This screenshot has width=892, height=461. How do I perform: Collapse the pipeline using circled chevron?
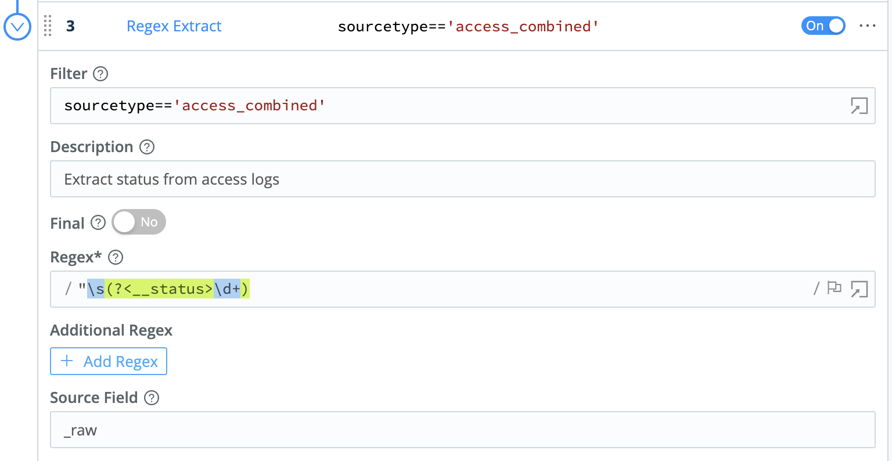tap(17, 26)
